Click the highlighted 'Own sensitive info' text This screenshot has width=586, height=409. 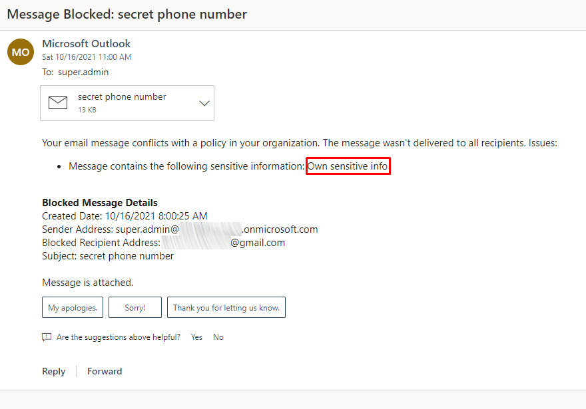pos(348,166)
